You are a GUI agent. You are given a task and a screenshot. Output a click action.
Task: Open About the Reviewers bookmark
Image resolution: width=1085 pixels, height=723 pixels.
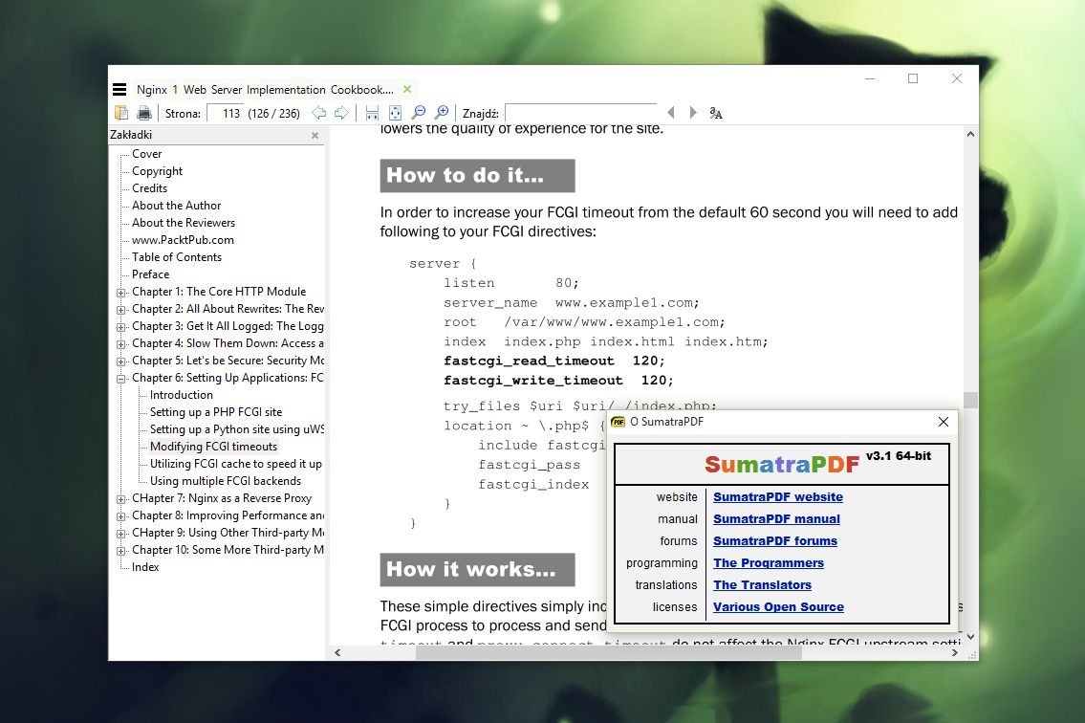coord(184,223)
